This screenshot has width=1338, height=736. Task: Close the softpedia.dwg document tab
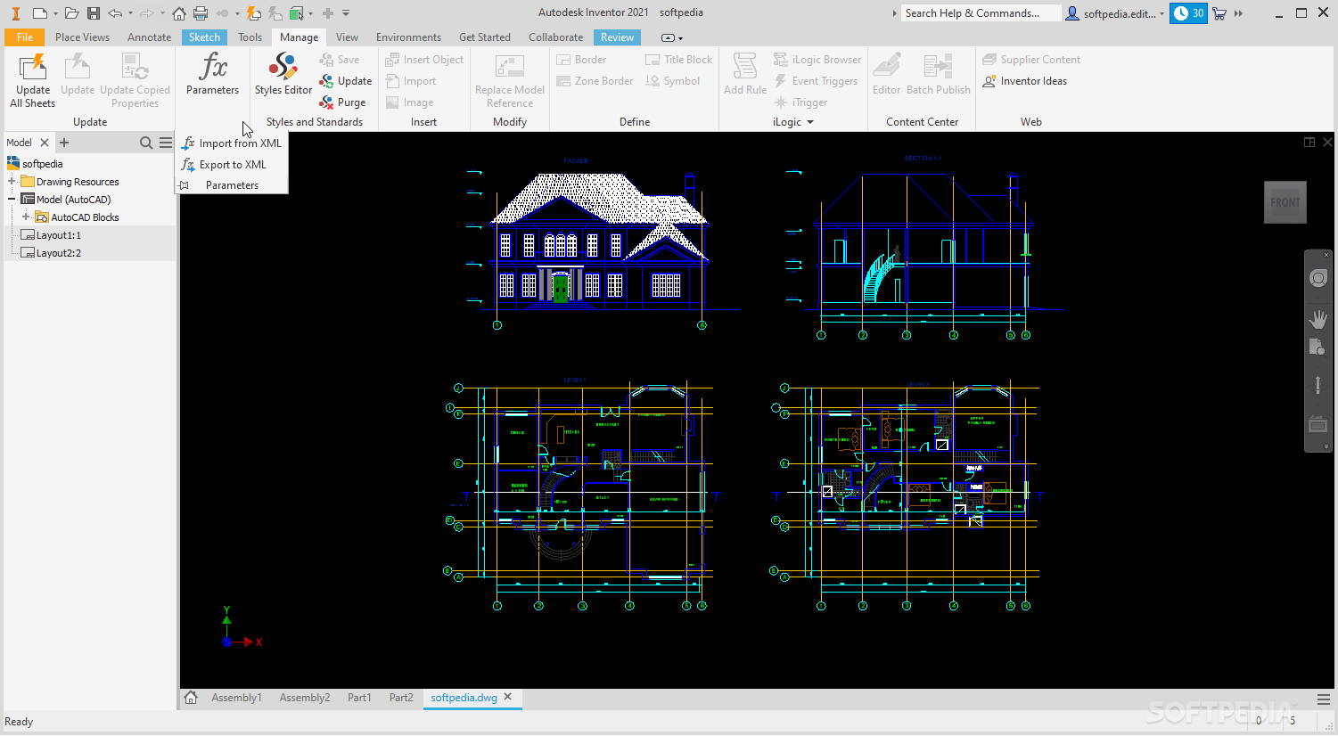pyautogui.click(x=508, y=697)
